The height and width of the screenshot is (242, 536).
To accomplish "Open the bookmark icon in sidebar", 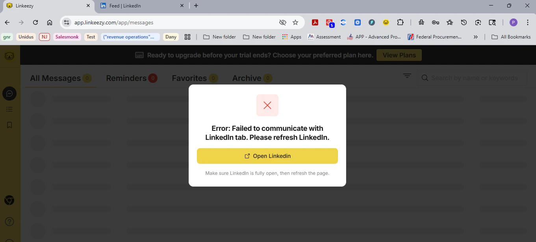I will (x=9, y=125).
